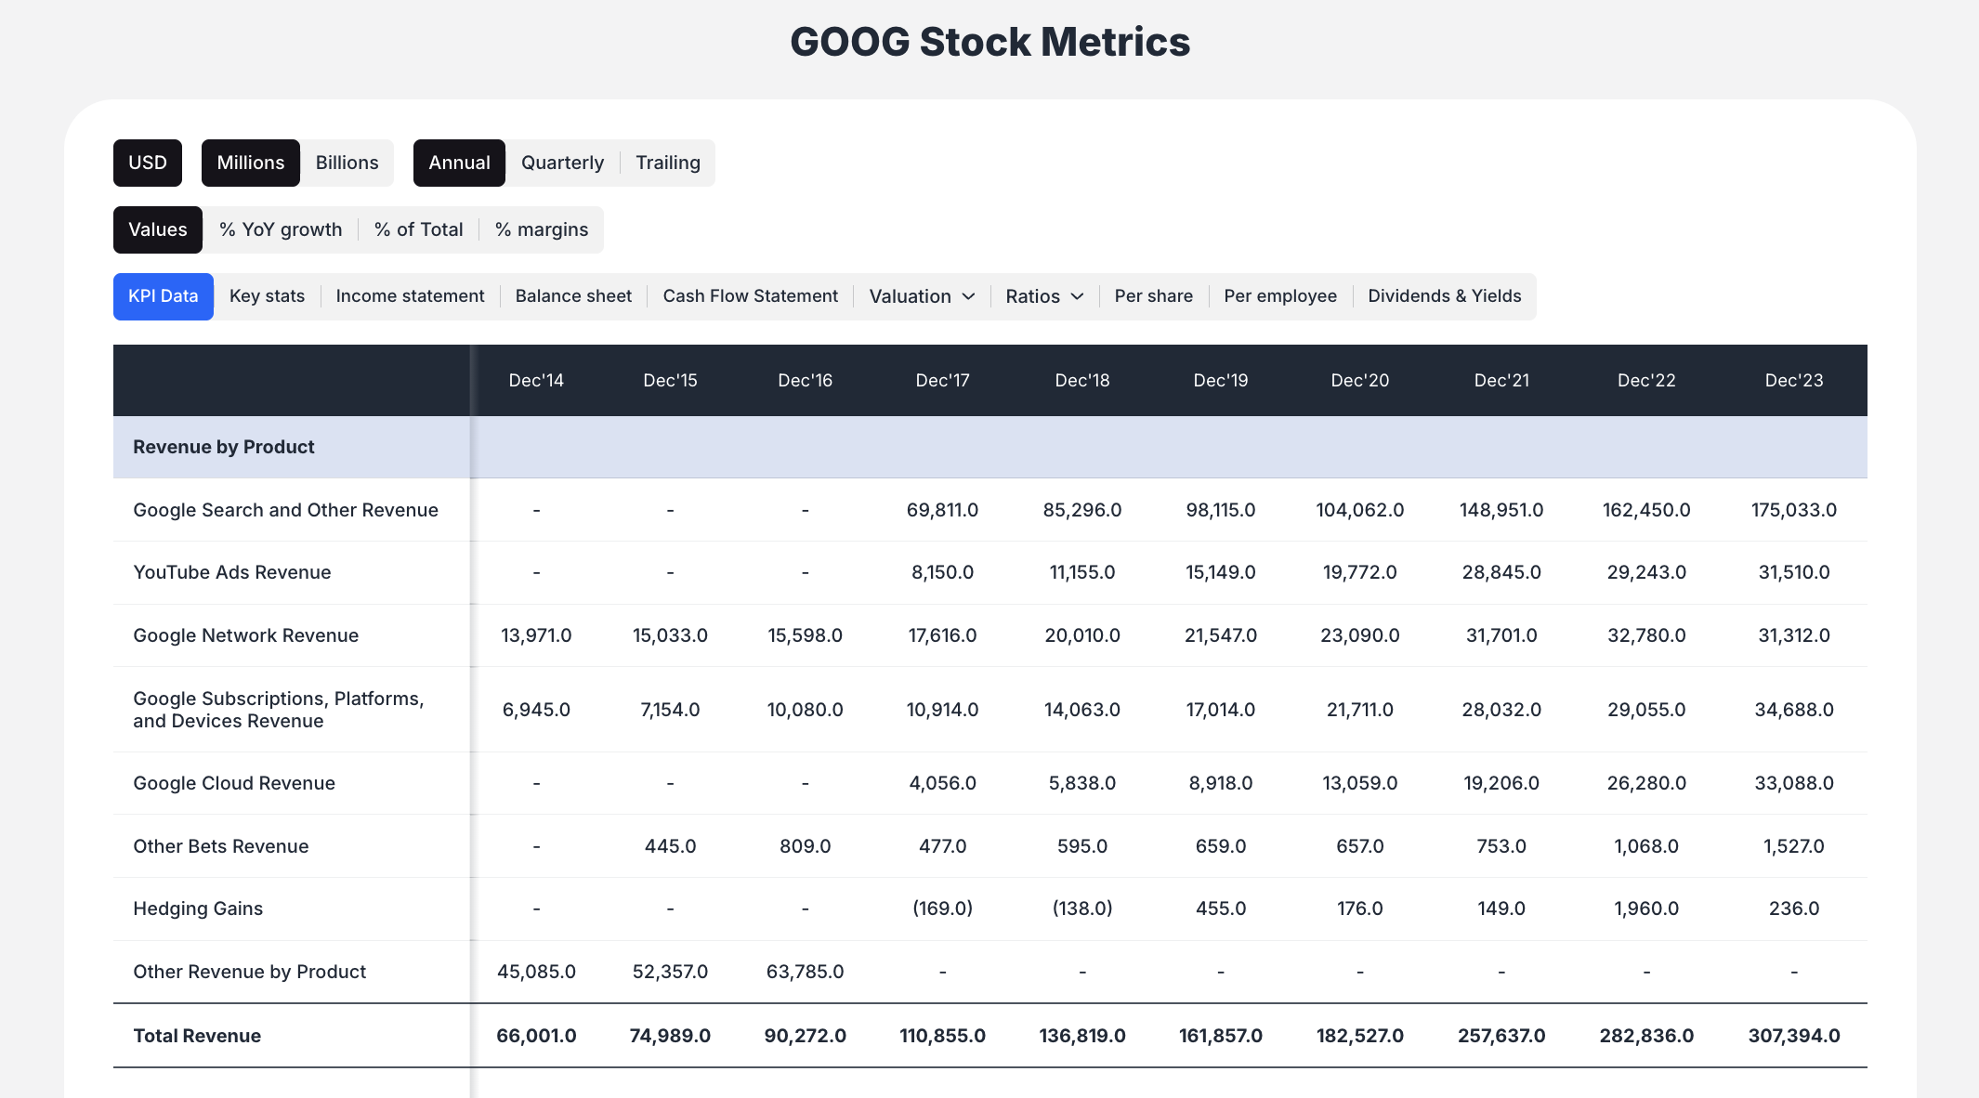
Task: Click the Dec'23 column header
Action: [1792, 380]
